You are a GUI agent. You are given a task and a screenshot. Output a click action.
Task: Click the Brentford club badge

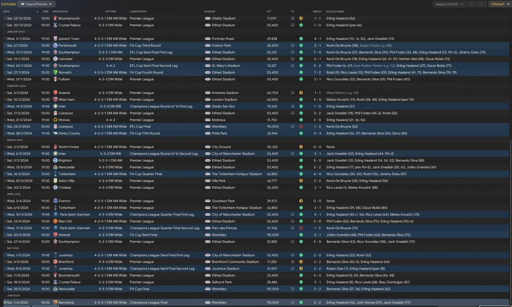tap(55, 262)
